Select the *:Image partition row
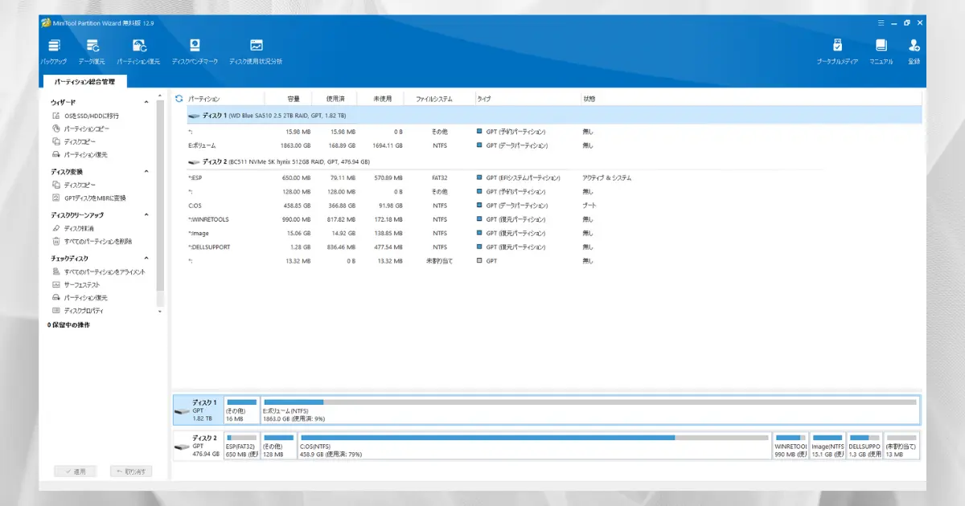 (x=554, y=233)
